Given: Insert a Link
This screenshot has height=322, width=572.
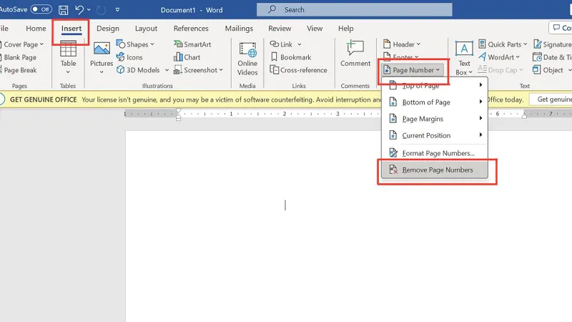Looking at the screenshot, I should click(281, 44).
